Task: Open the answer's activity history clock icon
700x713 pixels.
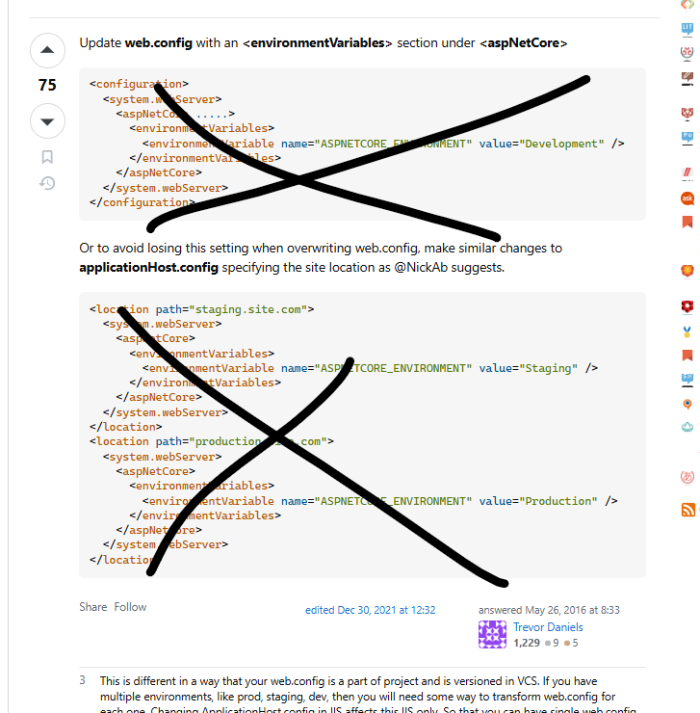Action: tap(47, 183)
